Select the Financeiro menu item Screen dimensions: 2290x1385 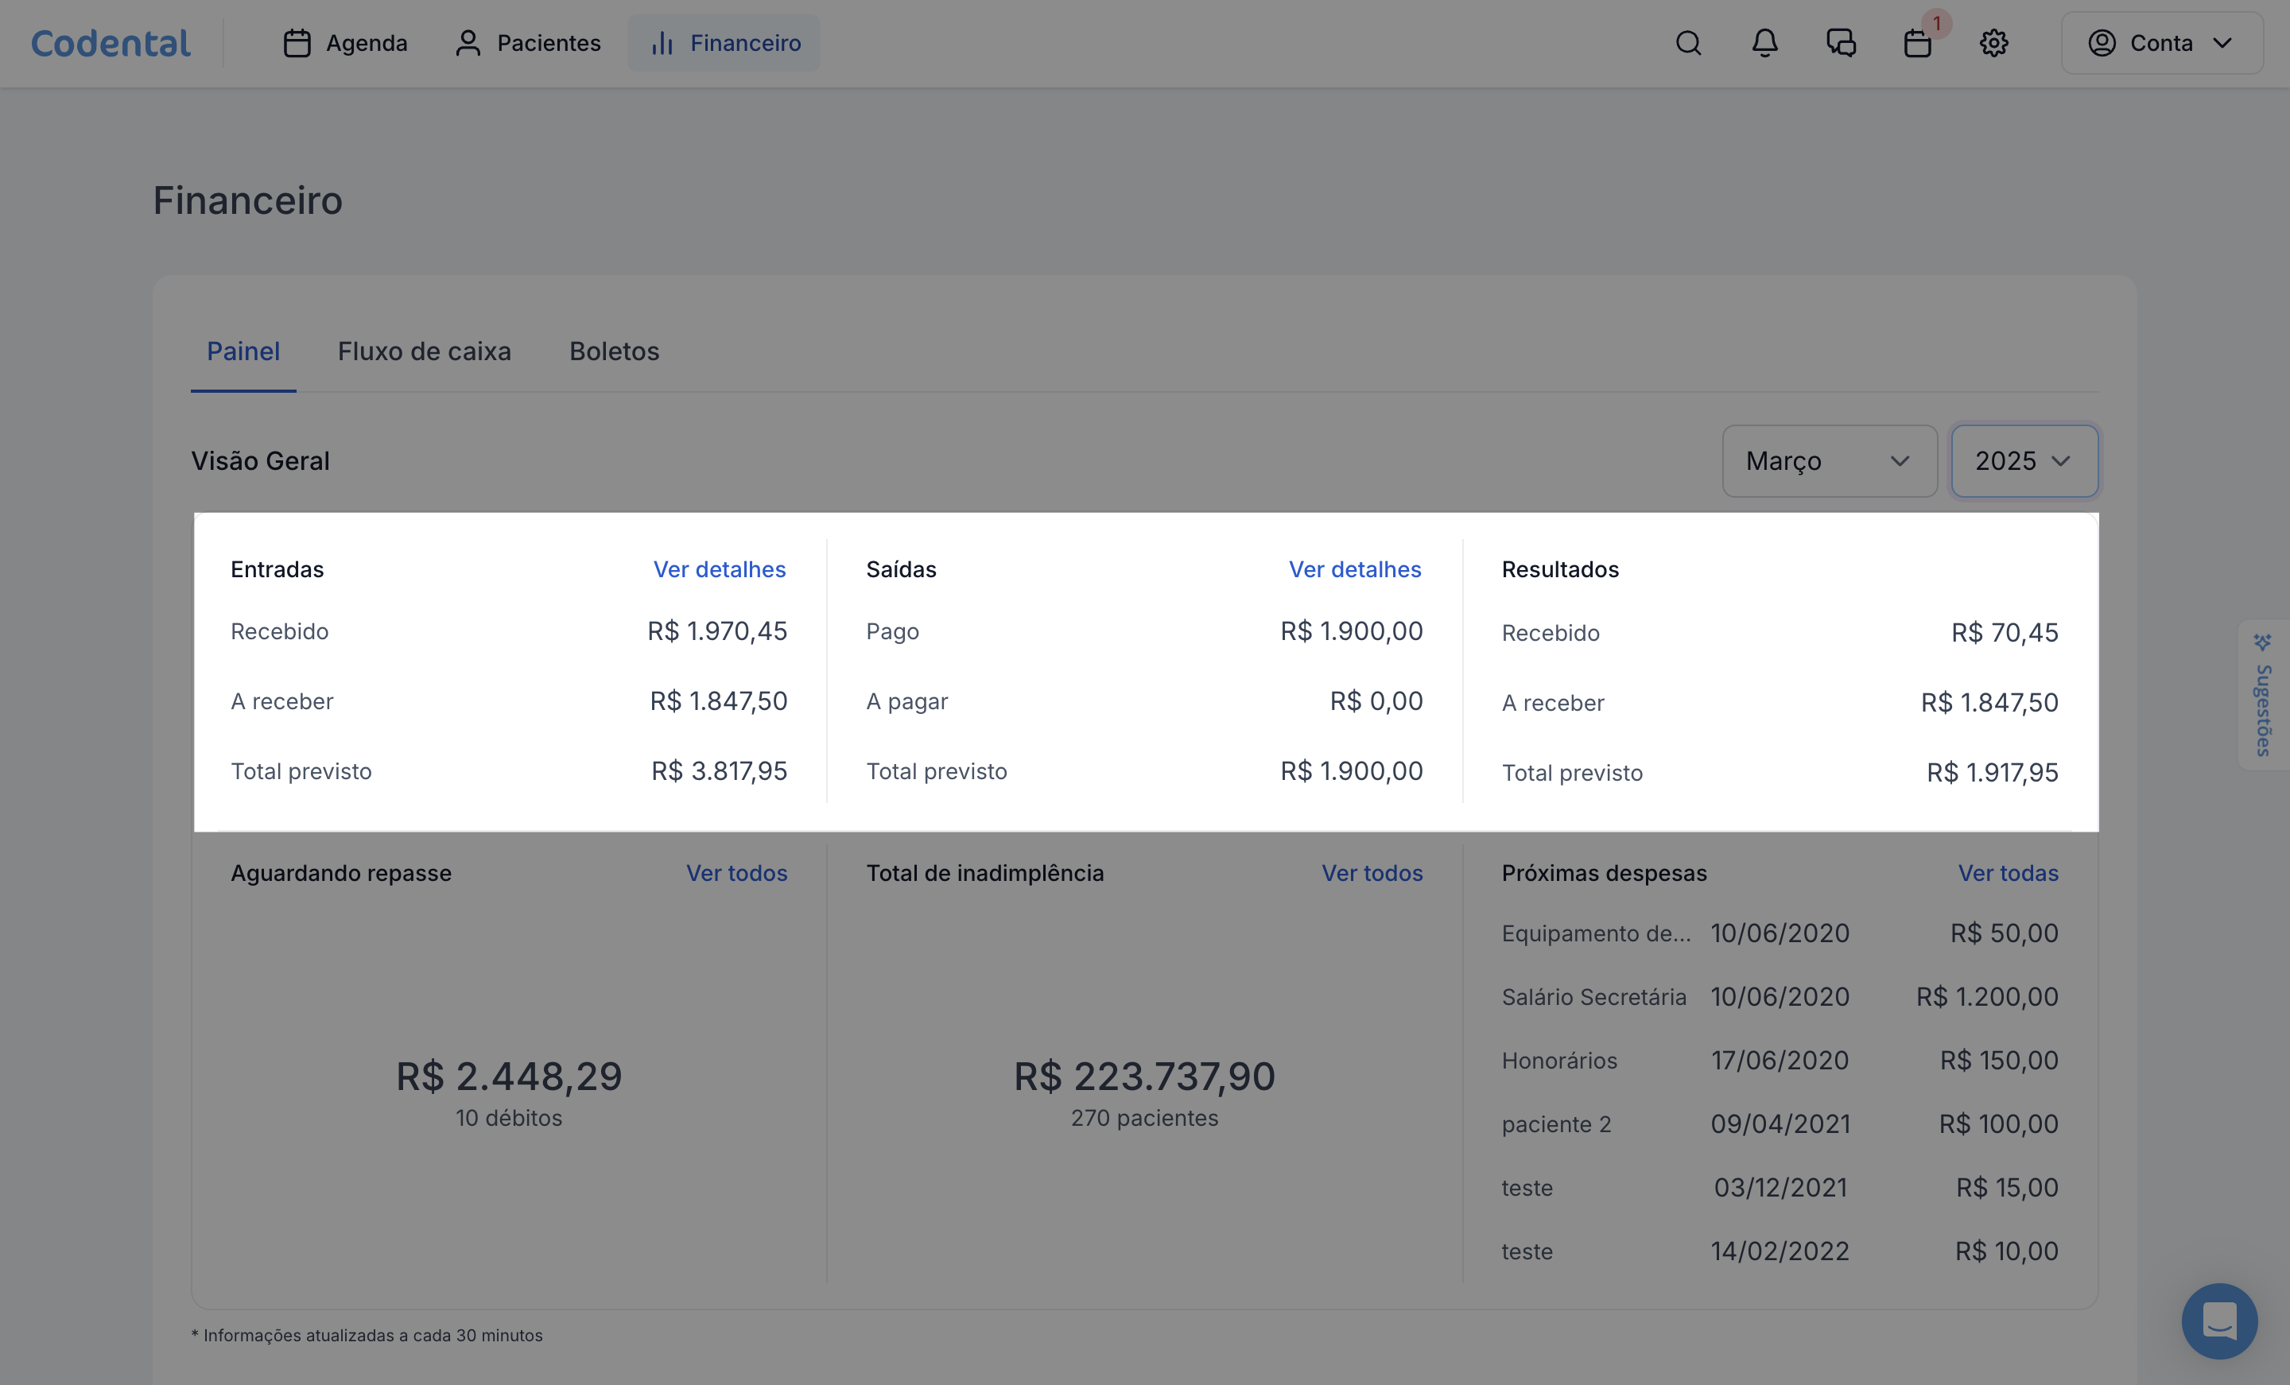tap(724, 43)
